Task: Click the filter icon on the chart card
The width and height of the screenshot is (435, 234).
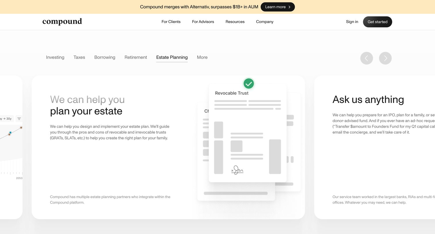Action: click(x=19, y=119)
